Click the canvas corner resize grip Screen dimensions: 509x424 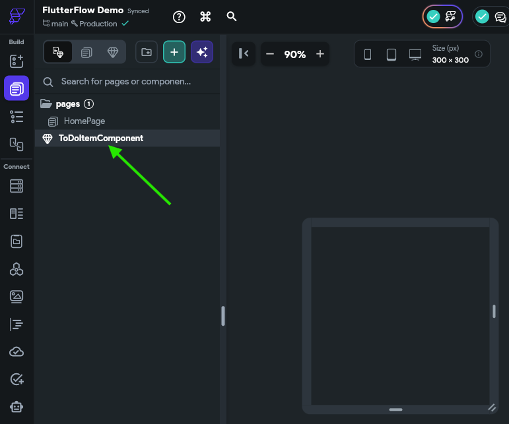492,408
